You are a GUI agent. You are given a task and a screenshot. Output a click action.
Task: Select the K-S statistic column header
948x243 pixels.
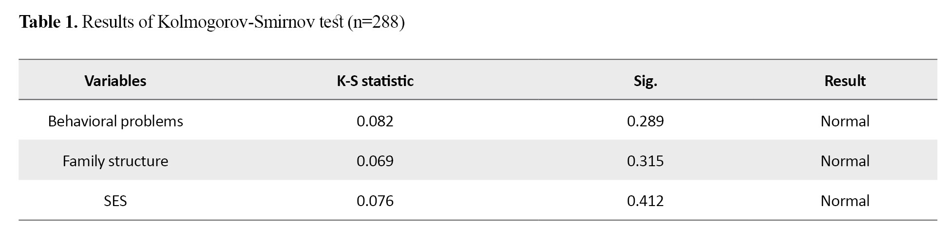pos(375,81)
